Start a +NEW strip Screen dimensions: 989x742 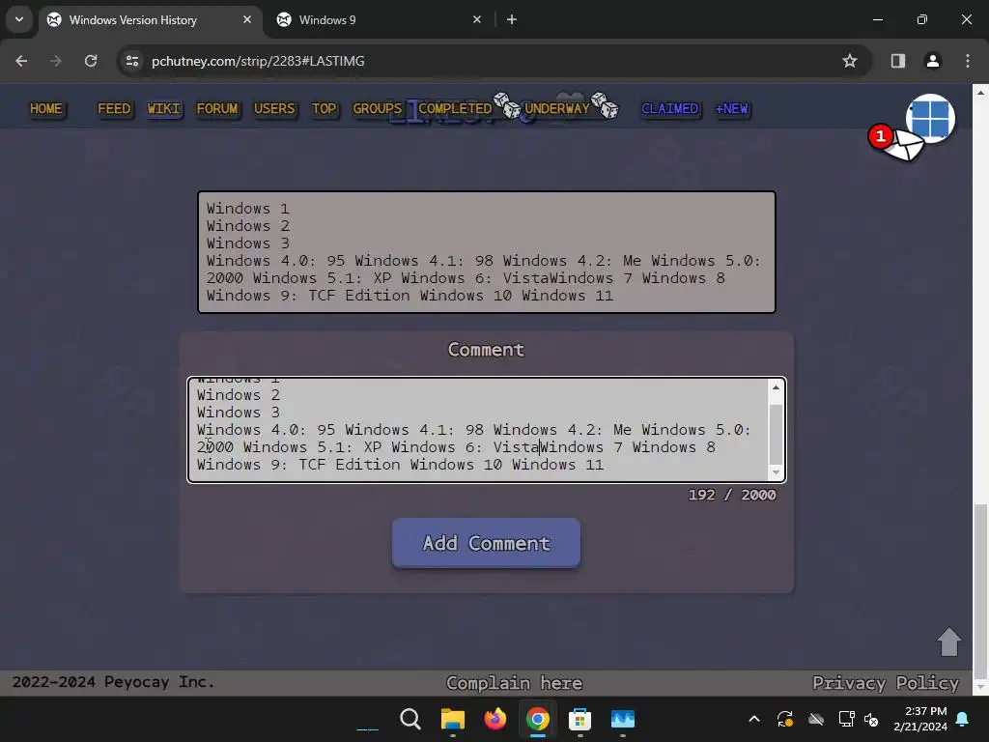732,108
